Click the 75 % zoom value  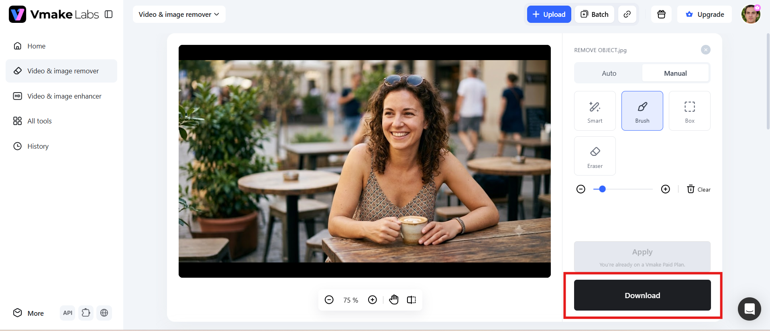point(351,300)
